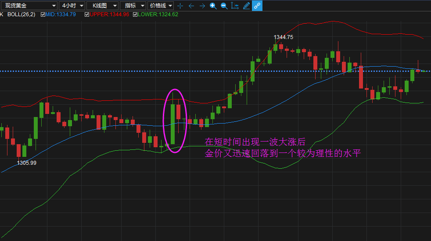Toggle the highlighted link icon
The width and height of the screenshot is (431, 241).
point(257,6)
